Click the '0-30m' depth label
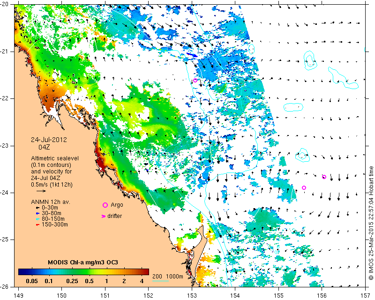Screen dimensions: 375x300 pyautogui.click(x=50, y=208)
